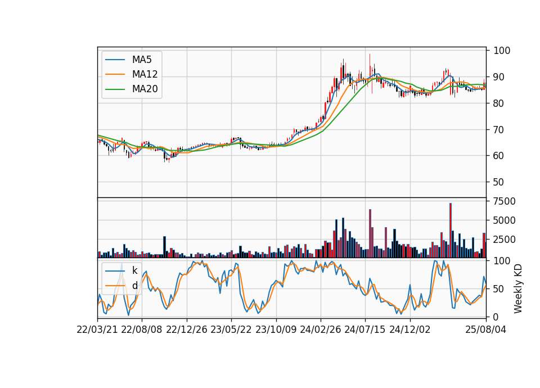Click the green MA20 legend line sample

[x=115, y=89]
